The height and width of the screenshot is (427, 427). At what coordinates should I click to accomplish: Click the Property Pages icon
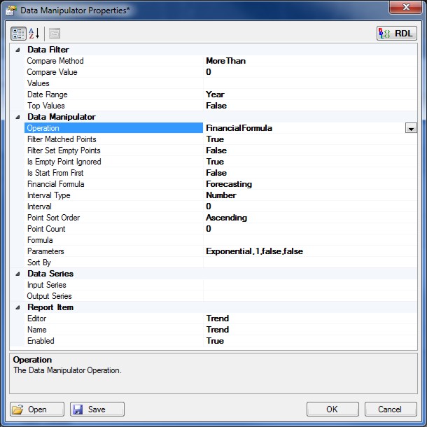pos(55,33)
